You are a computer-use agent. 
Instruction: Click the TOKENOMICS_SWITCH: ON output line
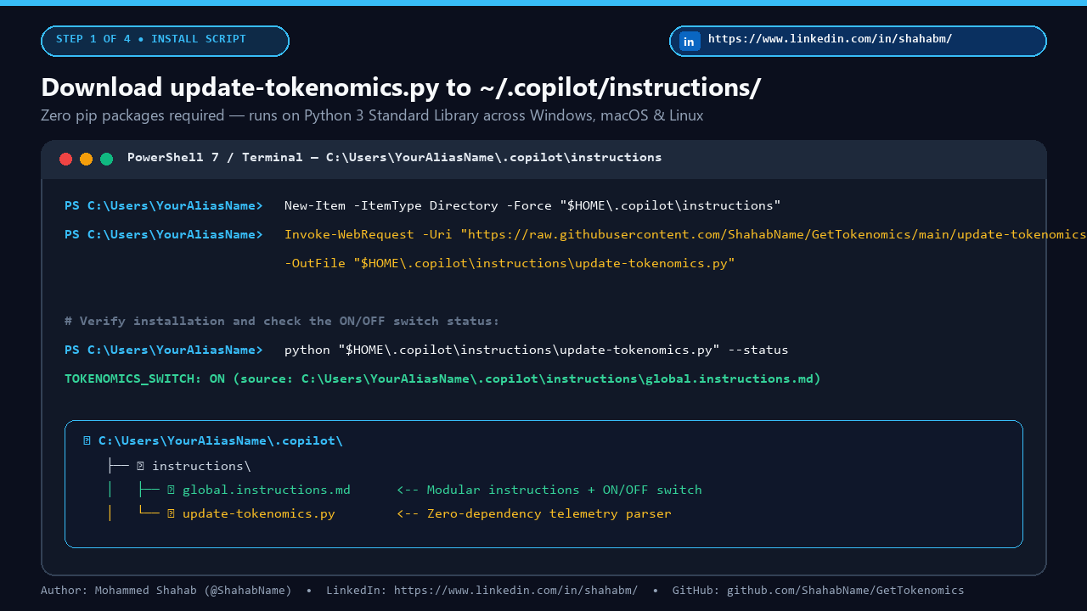[x=442, y=378]
